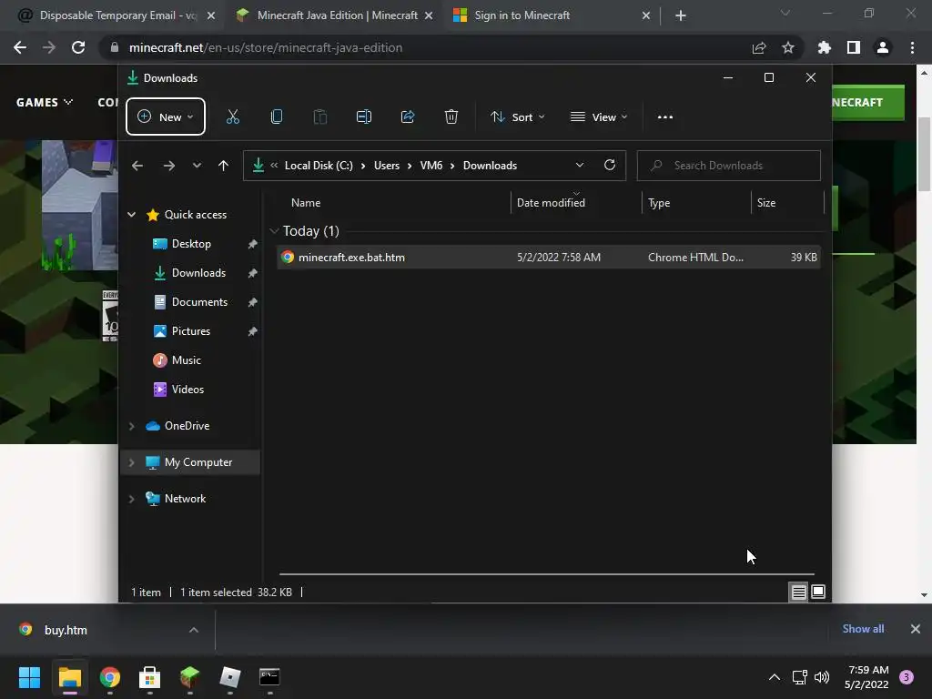The width and height of the screenshot is (932, 699).
Task: Go up one folder level
Action: (x=223, y=166)
